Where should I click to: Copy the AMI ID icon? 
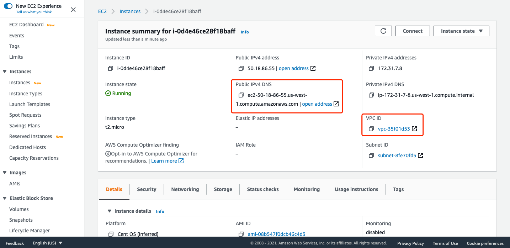(x=241, y=234)
